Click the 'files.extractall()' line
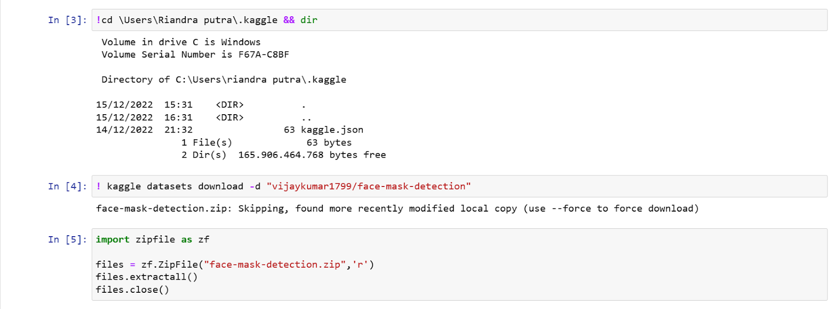 click(147, 277)
